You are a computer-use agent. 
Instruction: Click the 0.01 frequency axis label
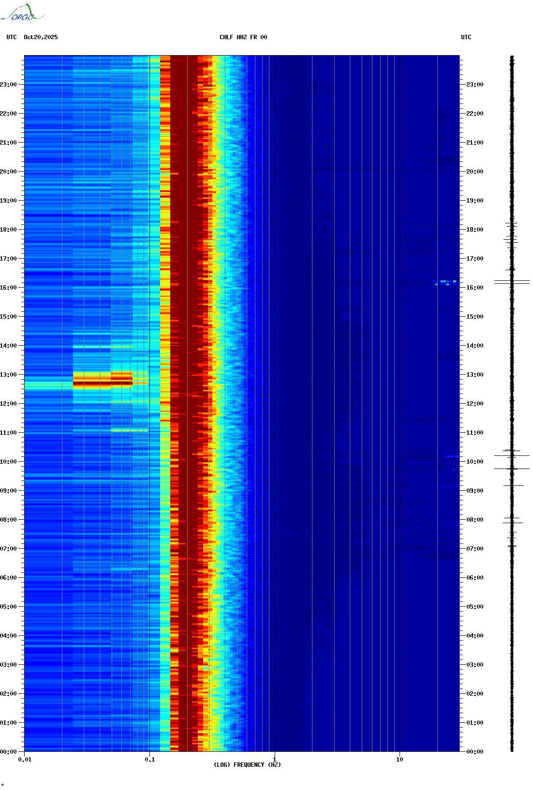[x=25, y=760]
